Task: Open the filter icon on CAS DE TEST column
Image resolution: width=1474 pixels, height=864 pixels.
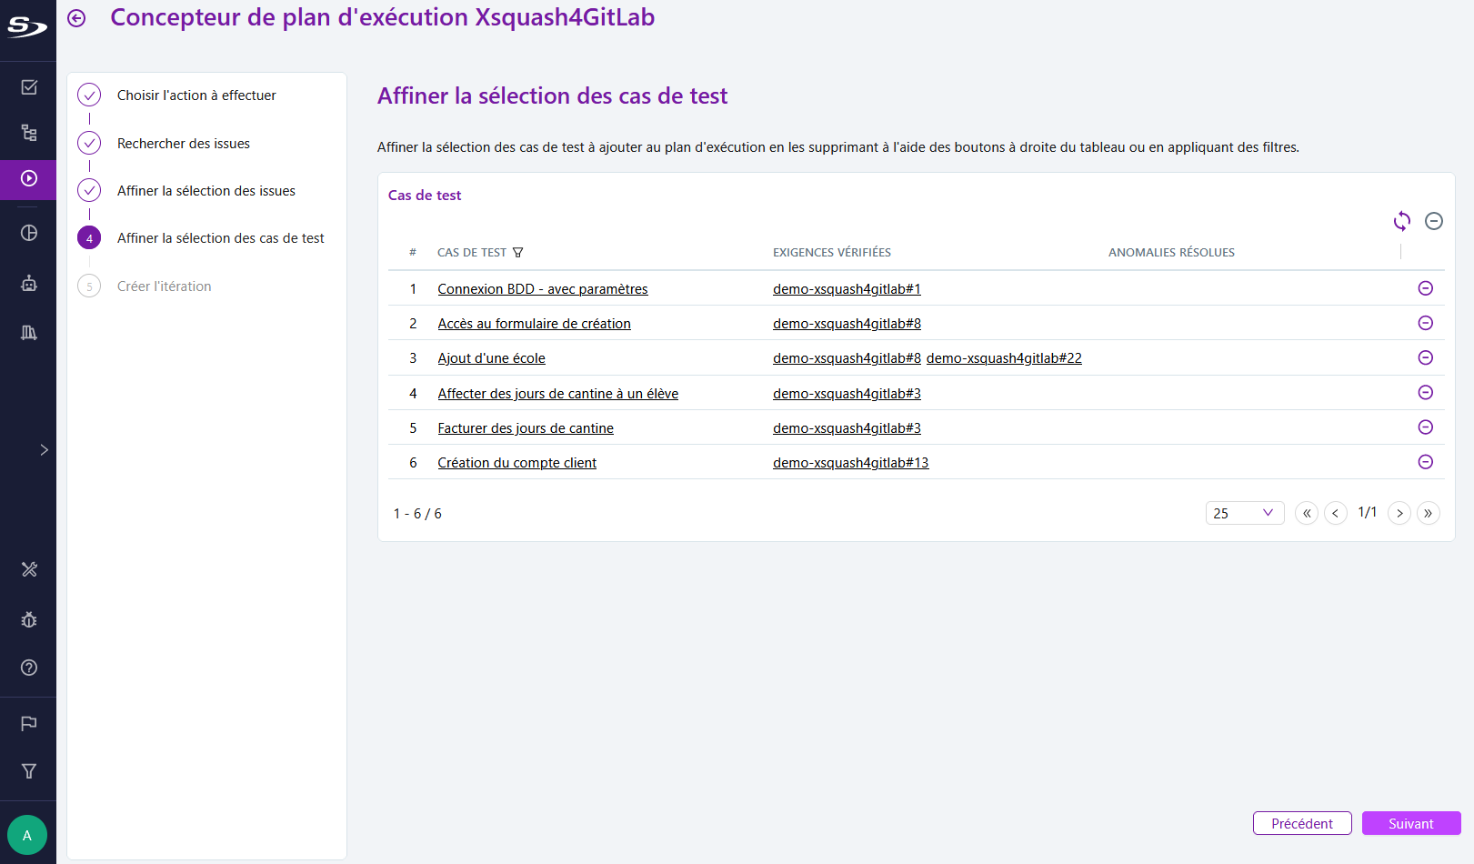Action: (x=518, y=252)
